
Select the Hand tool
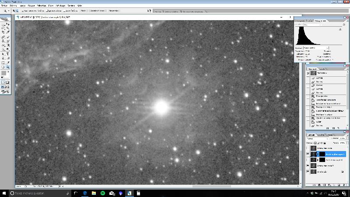click(3, 67)
